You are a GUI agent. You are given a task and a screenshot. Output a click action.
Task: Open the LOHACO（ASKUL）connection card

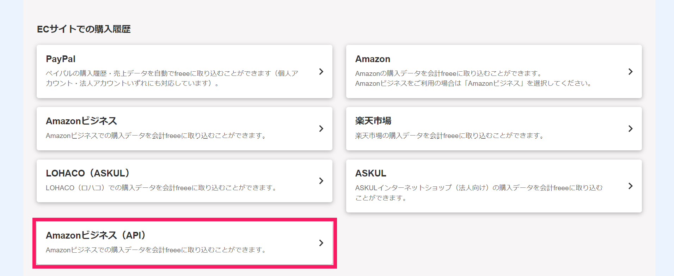(x=185, y=181)
